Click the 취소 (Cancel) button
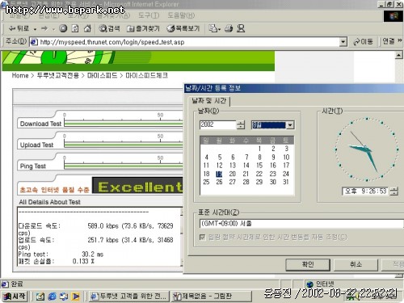The image size is (404, 303). click(356, 264)
